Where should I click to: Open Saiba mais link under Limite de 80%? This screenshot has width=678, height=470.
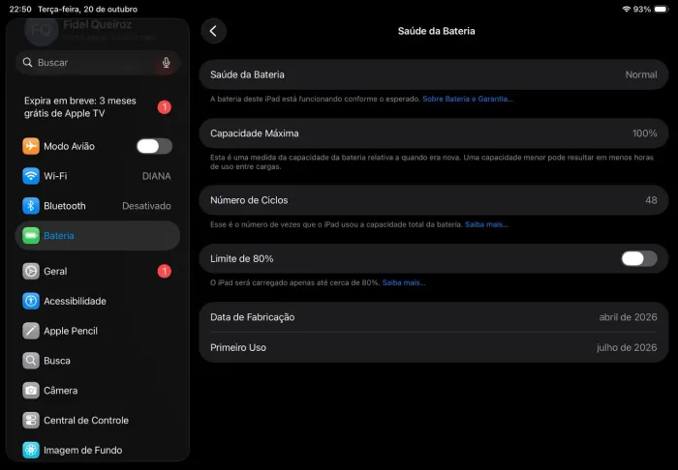coord(404,282)
